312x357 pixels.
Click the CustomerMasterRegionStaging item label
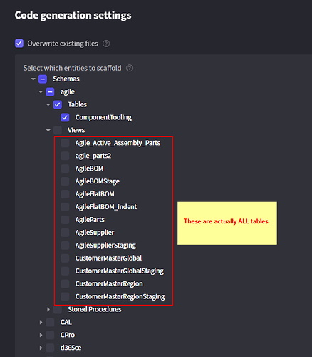(120, 296)
